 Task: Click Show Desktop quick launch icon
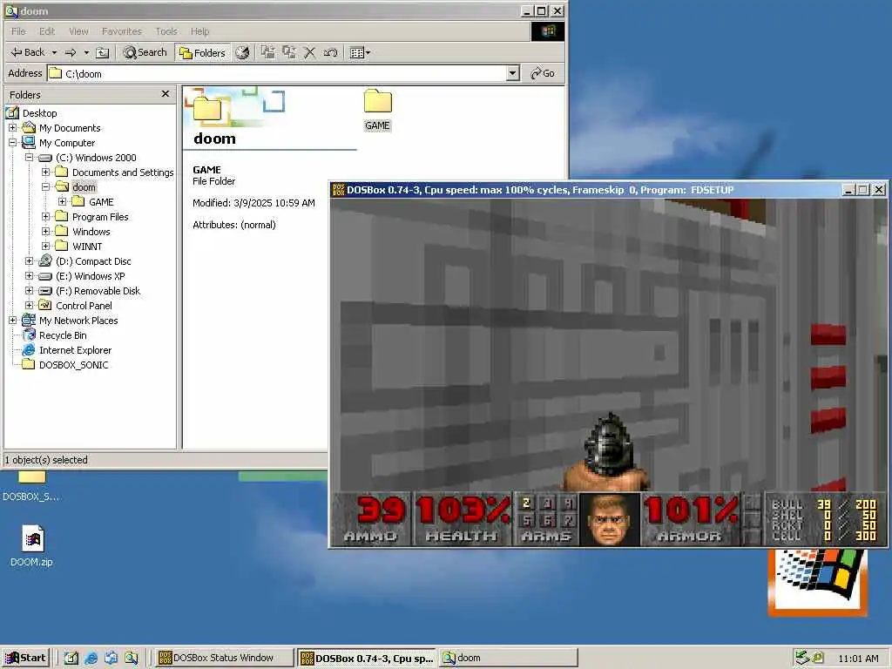[71, 659]
